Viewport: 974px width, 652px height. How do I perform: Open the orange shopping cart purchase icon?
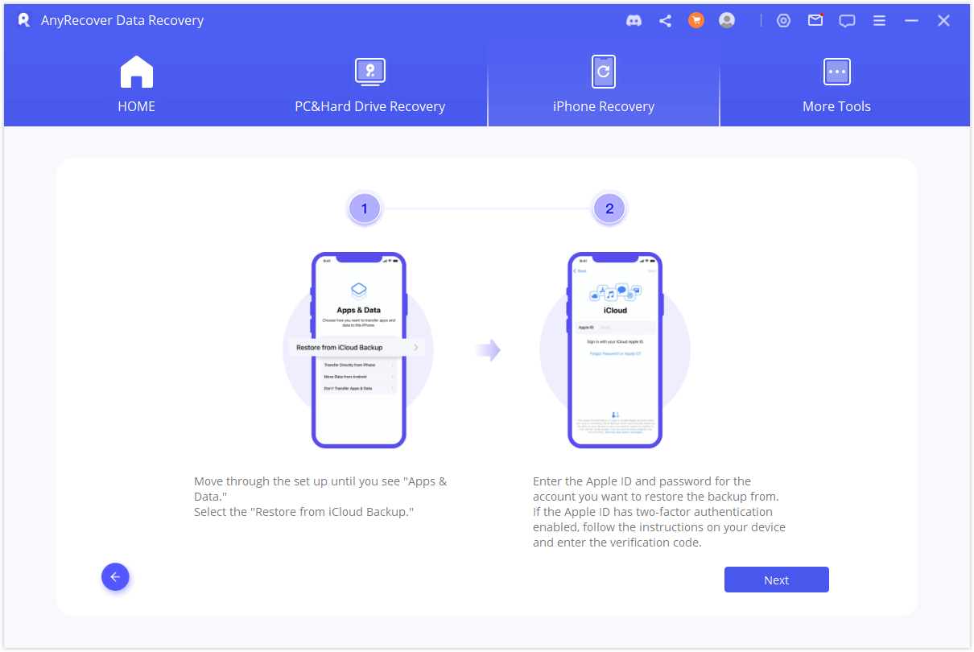click(695, 21)
